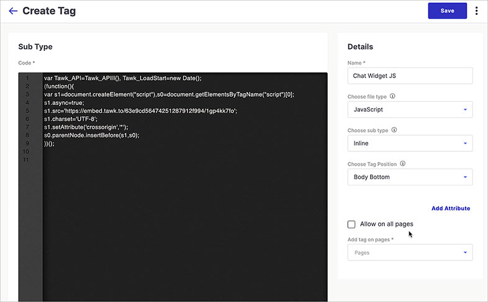Image resolution: width=488 pixels, height=302 pixels.
Task: Open the JavaScript file type dropdown
Action: click(410, 110)
